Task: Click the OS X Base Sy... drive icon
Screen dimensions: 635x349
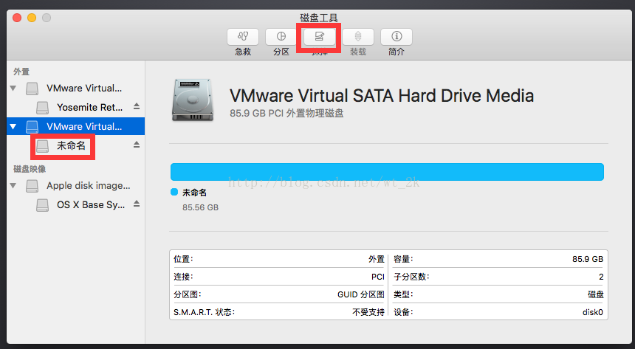Action: pos(43,205)
